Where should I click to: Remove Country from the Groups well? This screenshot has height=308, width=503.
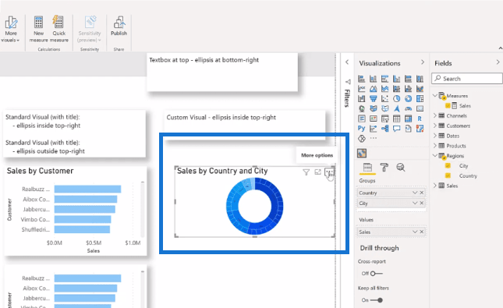tap(422, 193)
